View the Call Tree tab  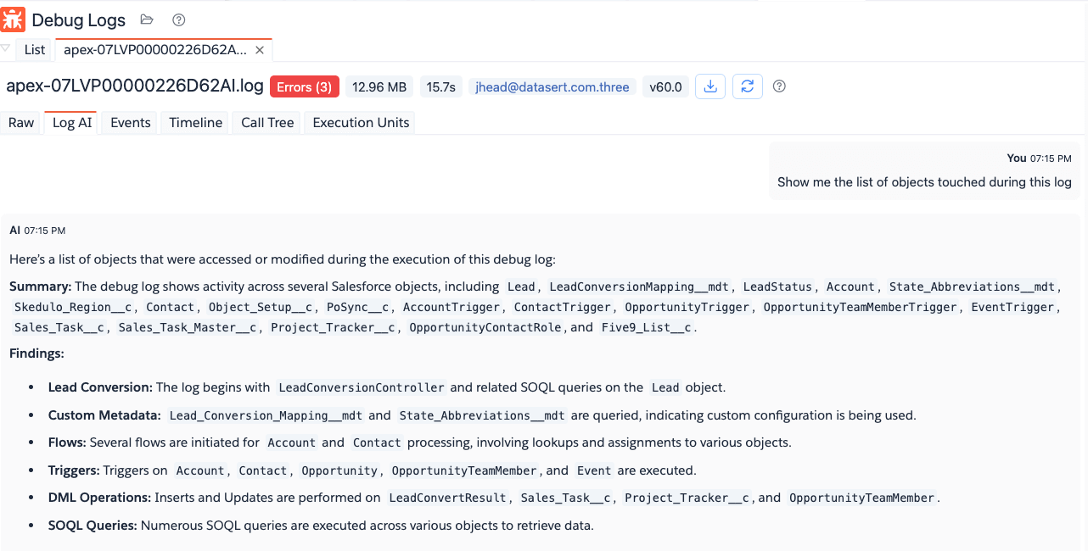point(267,123)
